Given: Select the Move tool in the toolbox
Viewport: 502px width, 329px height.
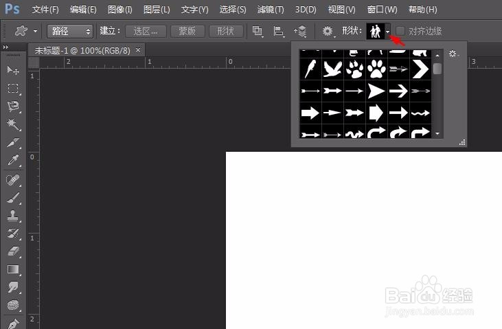Looking at the screenshot, I should [13, 70].
